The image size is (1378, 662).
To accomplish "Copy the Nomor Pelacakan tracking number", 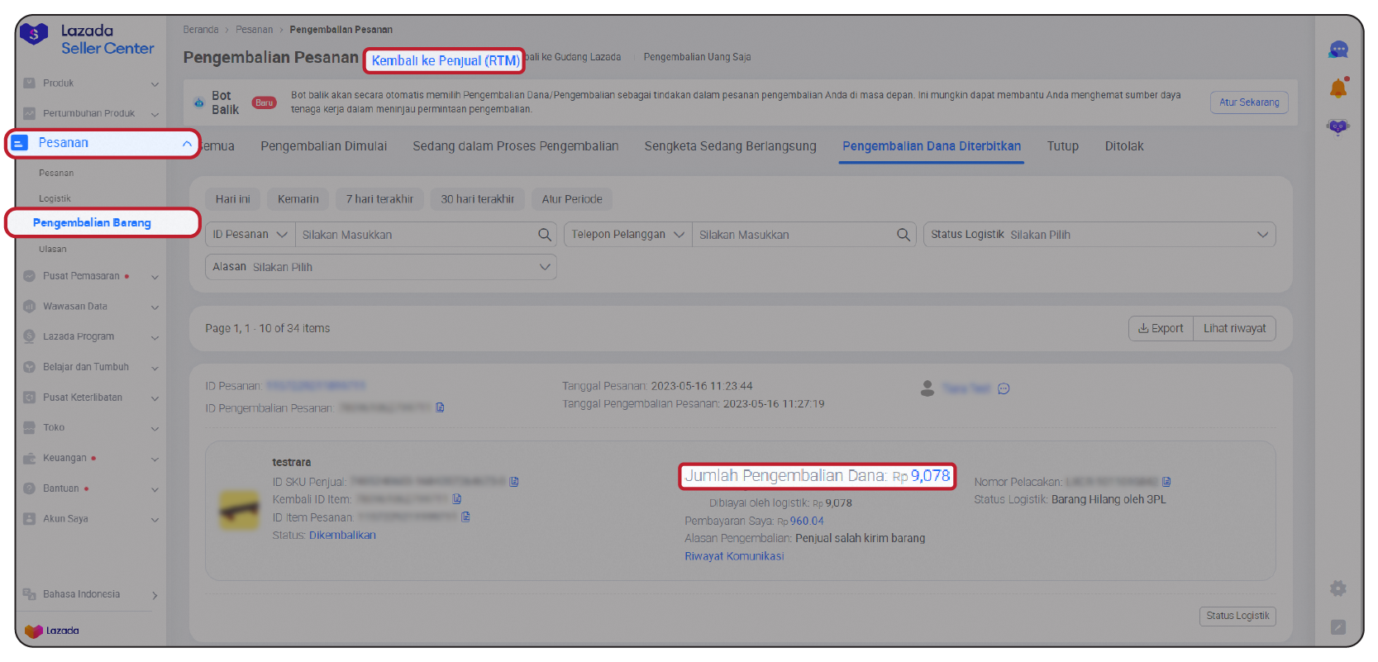I will [1166, 482].
